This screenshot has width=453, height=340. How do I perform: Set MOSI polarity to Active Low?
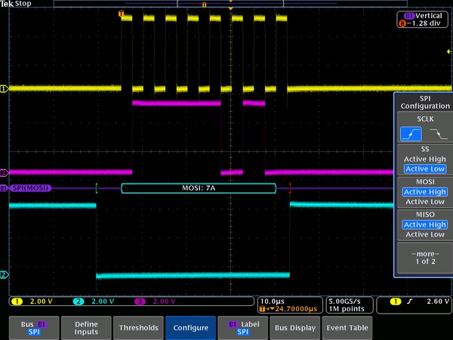click(x=424, y=202)
